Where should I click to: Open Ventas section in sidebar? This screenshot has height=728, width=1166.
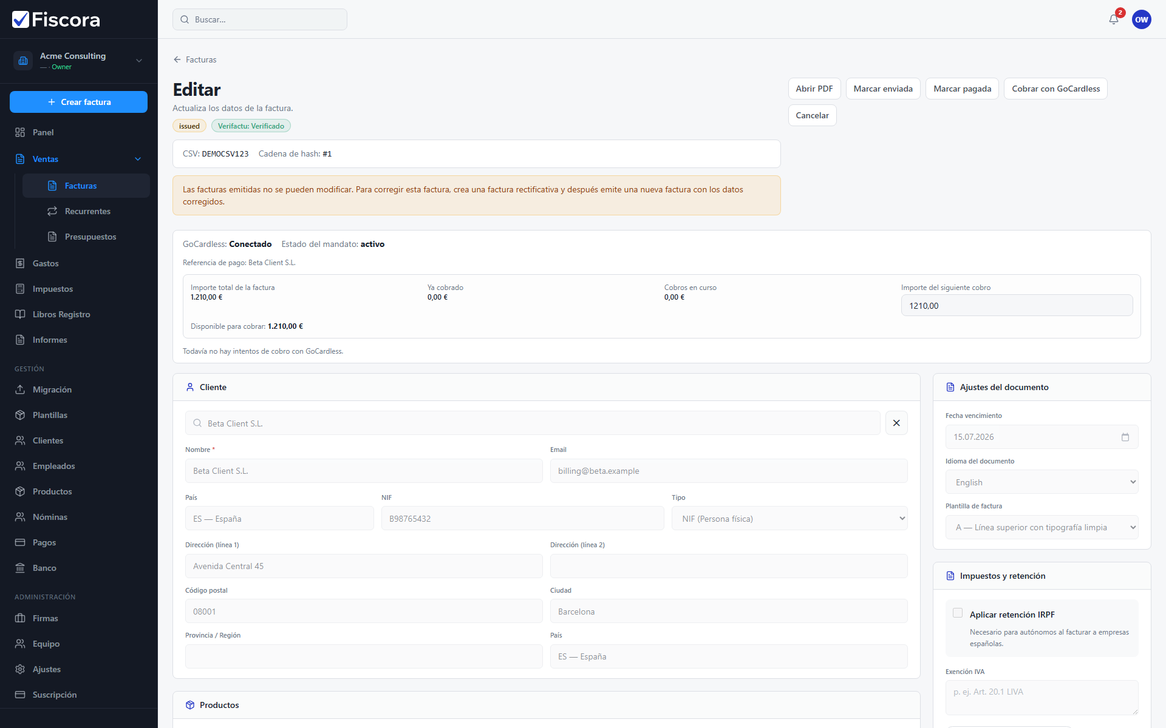coord(79,159)
